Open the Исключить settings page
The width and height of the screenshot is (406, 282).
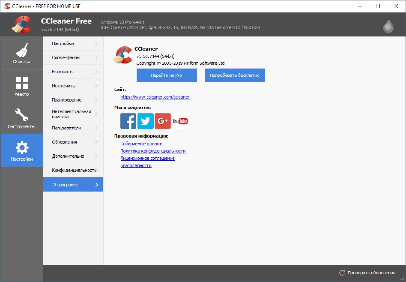coord(73,86)
